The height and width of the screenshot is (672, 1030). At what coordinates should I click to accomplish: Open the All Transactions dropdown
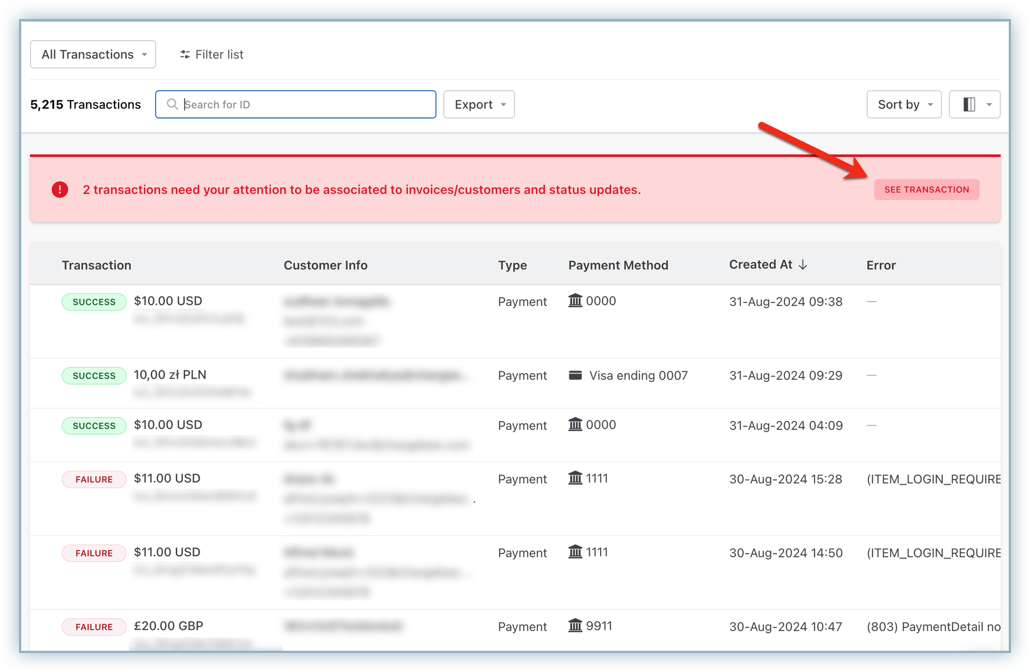coord(93,54)
